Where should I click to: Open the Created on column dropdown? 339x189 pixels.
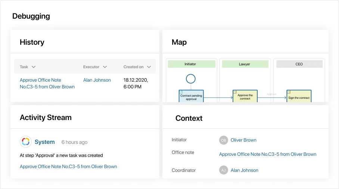click(149, 67)
